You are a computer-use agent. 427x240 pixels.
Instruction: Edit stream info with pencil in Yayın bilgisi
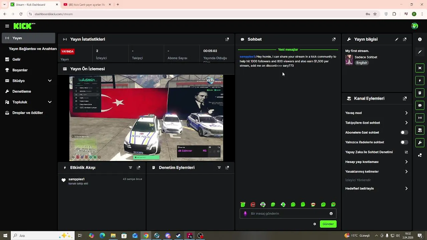click(x=397, y=39)
